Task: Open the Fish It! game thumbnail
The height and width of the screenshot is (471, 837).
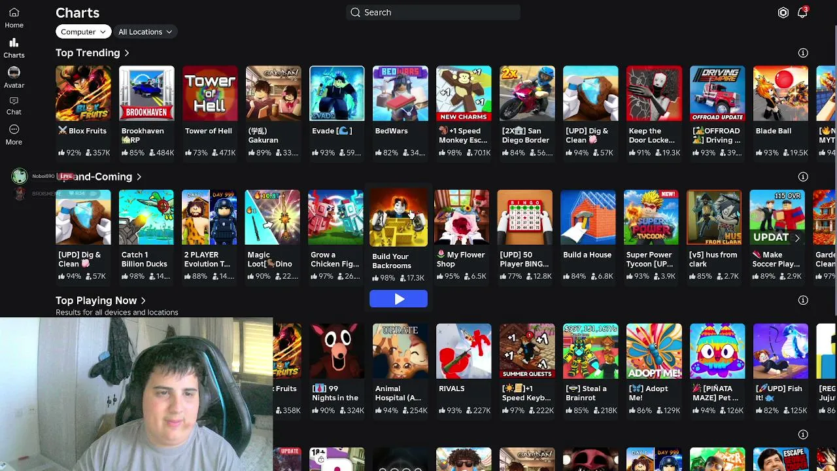Action: [781, 351]
